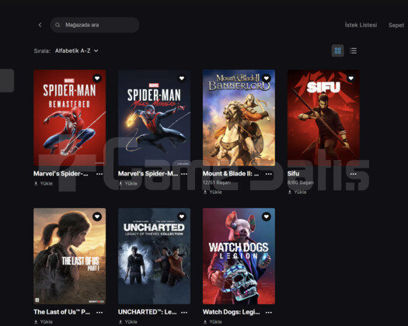408x326 pixels.
Task: Toggle favorite on The Last of Us
Action: [97, 217]
